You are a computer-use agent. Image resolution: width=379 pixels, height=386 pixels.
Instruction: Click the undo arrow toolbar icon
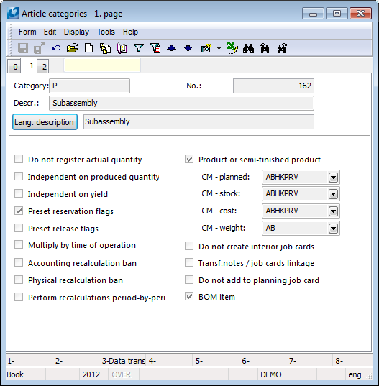tap(55, 48)
